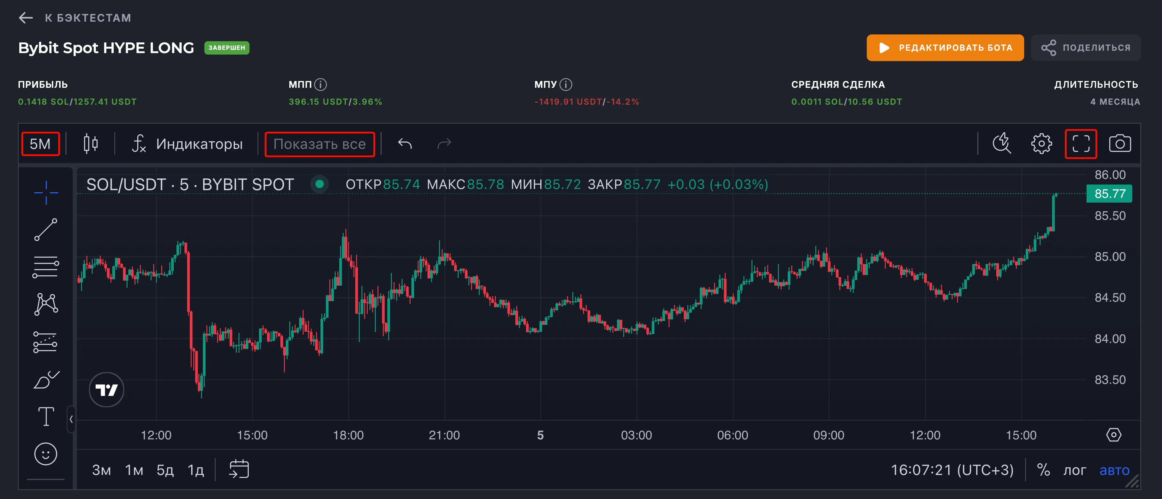Open timezone menu at 16:07:21 (UTC+3)
Screen dimensions: 1162x499
tap(952, 470)
